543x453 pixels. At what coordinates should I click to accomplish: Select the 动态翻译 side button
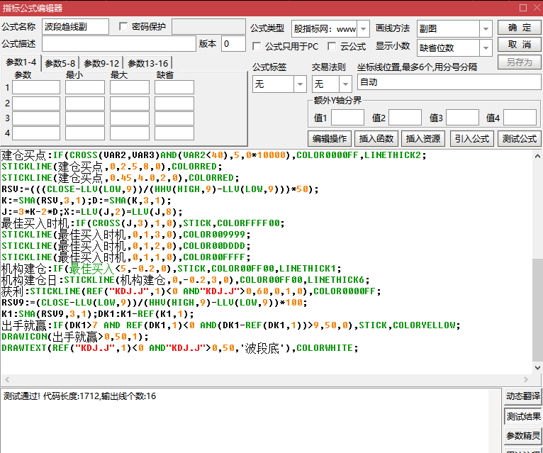(x=523, y=396)
